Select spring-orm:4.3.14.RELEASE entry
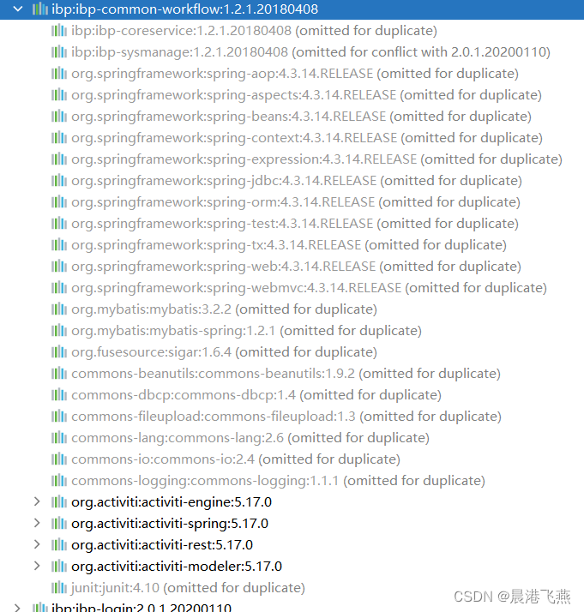The height and width of the screenshot is (612, 584). click(x=296, y=202)
